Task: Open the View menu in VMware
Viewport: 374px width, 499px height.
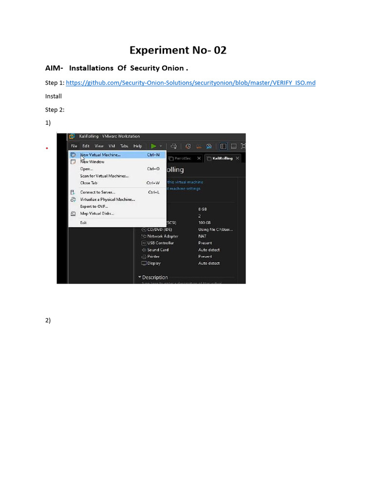Action: click(x=99, y=146)
